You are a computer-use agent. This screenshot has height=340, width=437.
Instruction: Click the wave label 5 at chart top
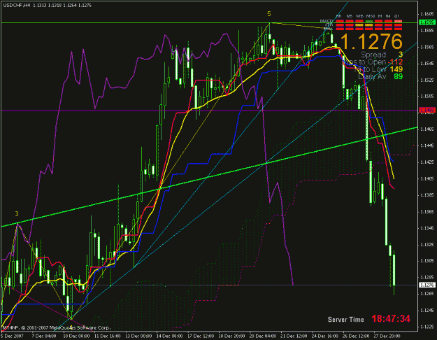pos(269,14)
